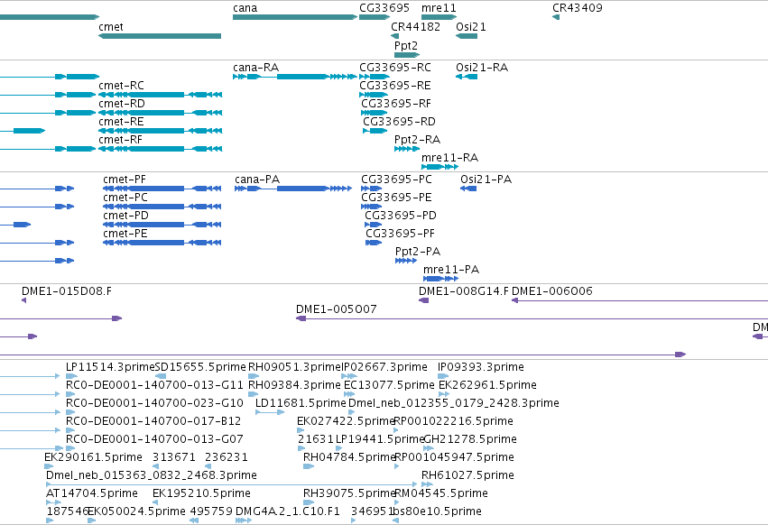This screenshot has width=768, height=525.
Task: Select the EK262961.5prime EST label
Action: tap(488, 385)
